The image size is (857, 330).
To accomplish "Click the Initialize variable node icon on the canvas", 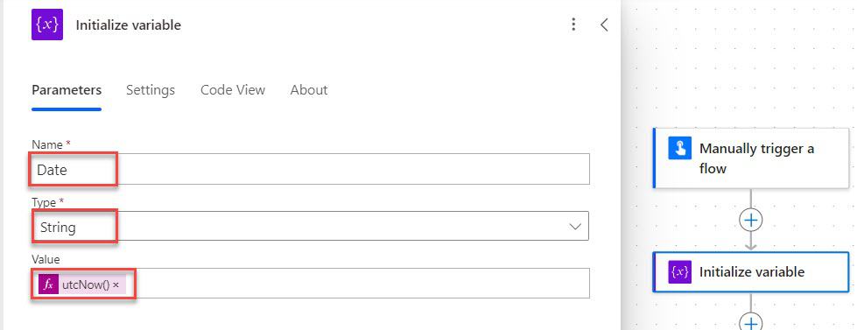I will (x=680, y=271).
